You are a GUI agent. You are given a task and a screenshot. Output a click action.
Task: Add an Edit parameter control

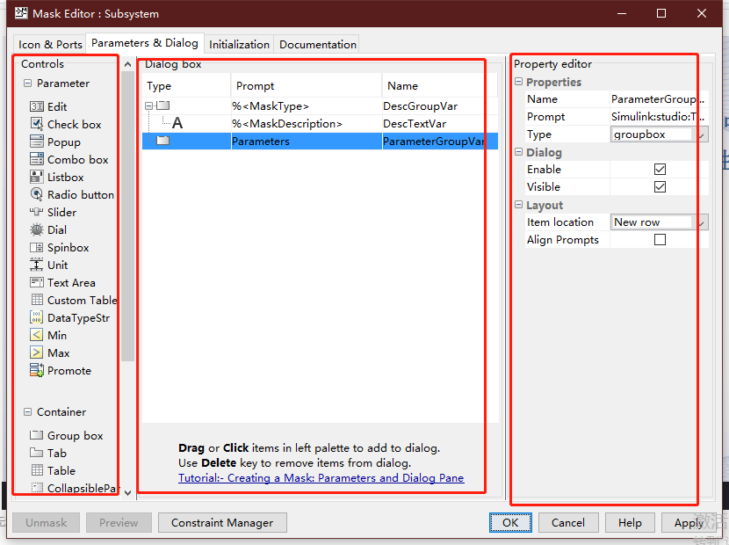click(48, 106)
